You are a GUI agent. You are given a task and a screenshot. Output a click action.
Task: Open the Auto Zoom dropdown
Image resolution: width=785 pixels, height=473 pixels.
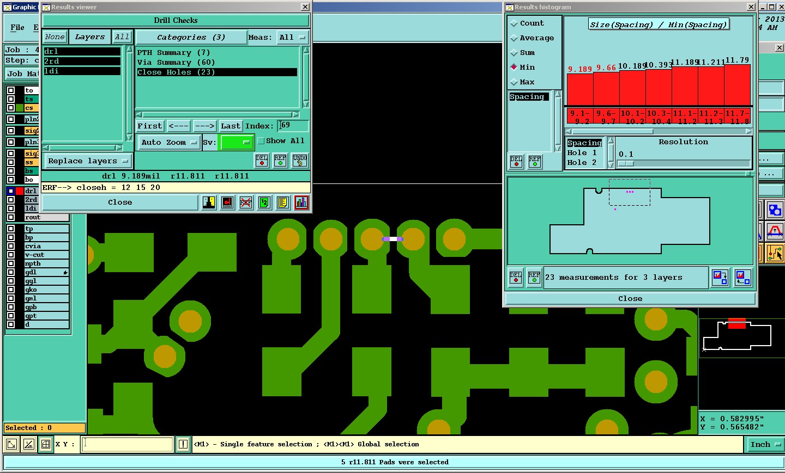pos(168,143)
